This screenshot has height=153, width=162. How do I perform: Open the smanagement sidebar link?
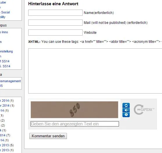click(10, 81)
